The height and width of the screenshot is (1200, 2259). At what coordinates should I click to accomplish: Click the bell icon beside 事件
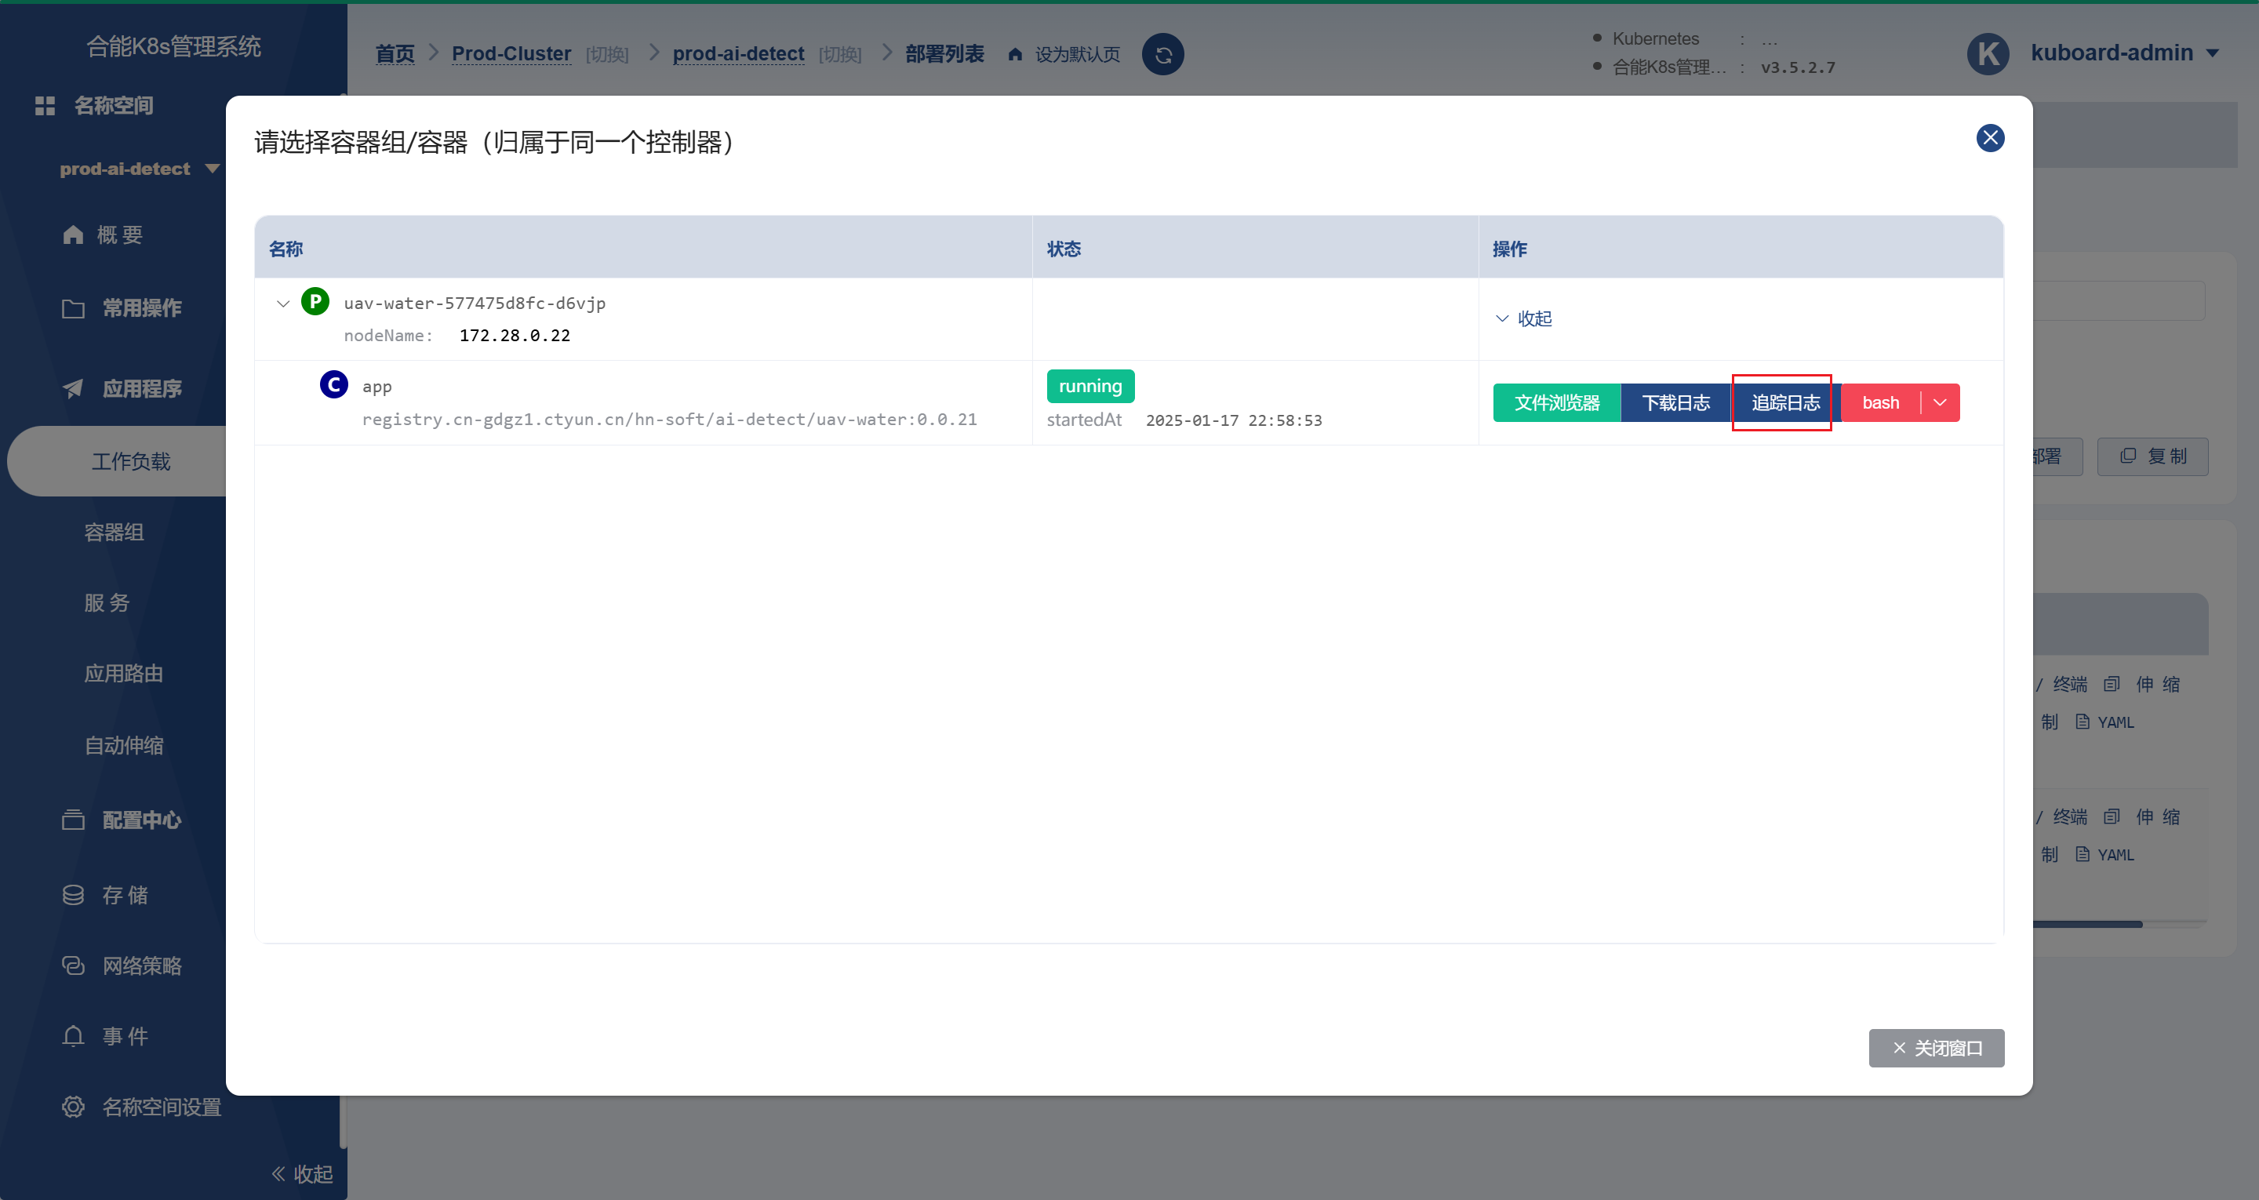click(74, 1036)
